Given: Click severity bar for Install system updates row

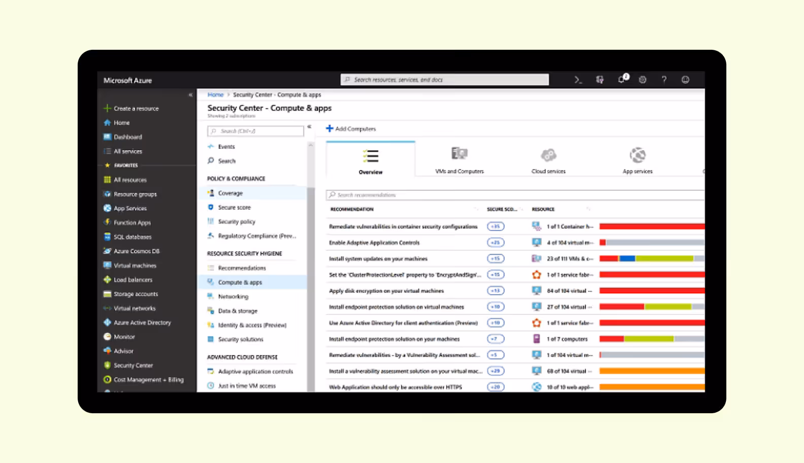Looking at the screenshot, I should pyautogui.click(x=652, y=258).
